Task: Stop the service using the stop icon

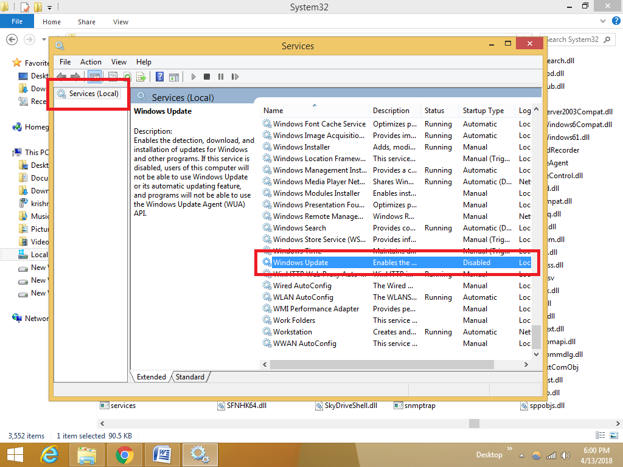Action: (x=207, y=76)
